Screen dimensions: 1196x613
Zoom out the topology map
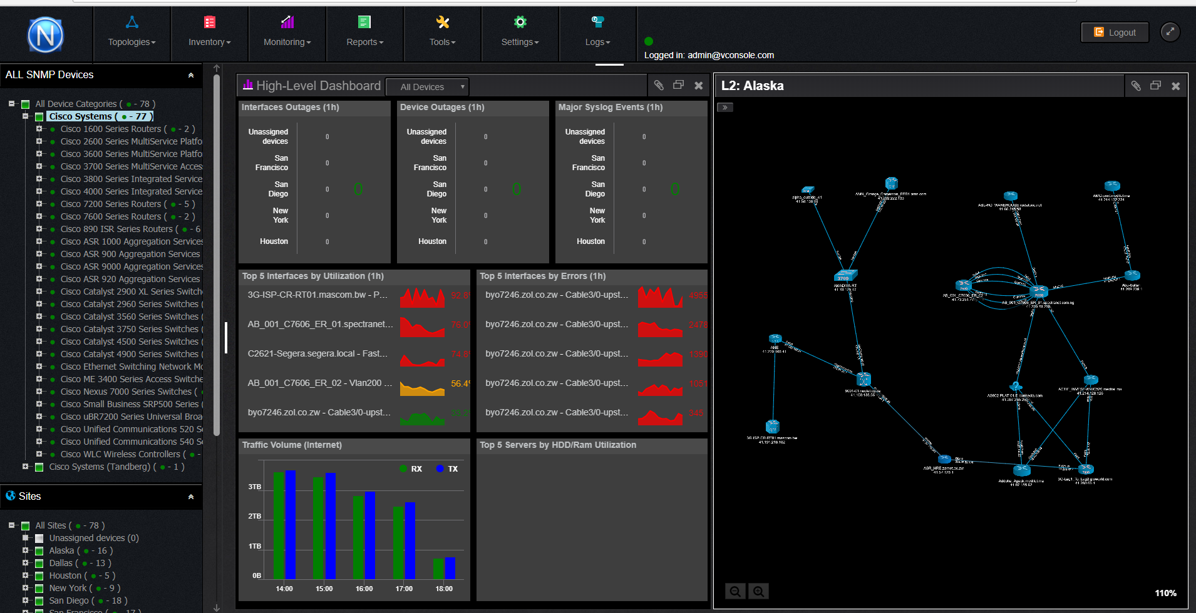tap(735, 591)
